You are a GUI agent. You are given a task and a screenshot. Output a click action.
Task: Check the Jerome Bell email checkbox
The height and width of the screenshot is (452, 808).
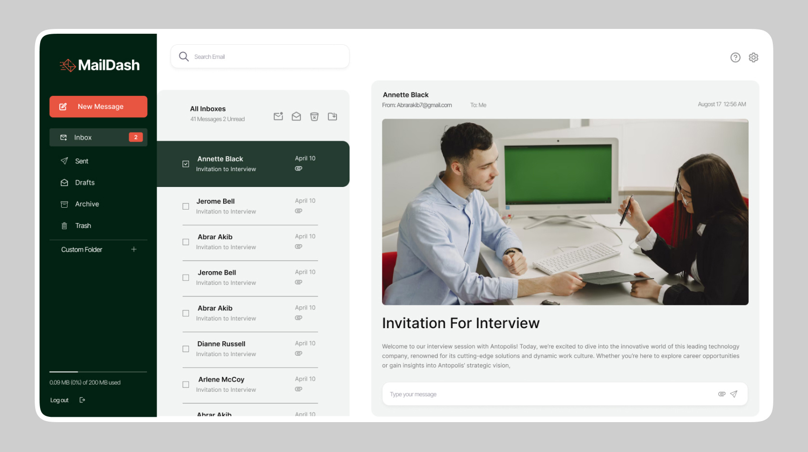click(186, 206)
